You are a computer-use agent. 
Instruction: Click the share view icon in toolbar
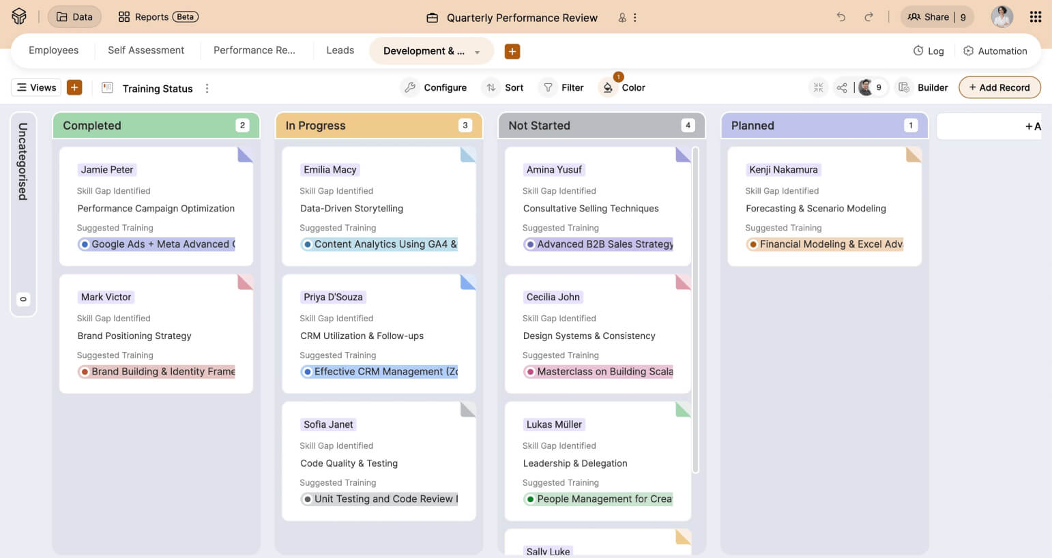(x=842, y=87)
